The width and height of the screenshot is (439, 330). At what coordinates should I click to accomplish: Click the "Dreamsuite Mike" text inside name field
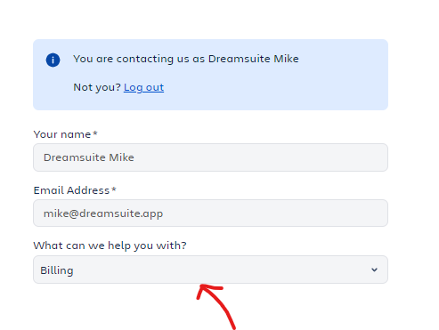click(x=89, y=157)
